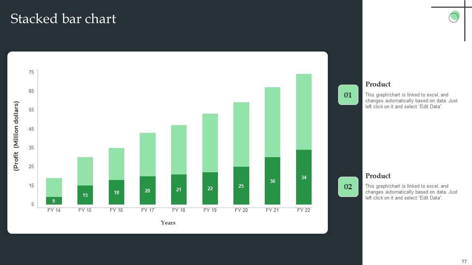
Task: Click the green circle logo icon
Action: (x=454, y=17)
